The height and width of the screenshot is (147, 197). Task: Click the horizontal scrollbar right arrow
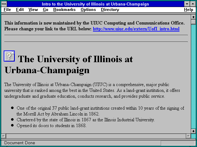point(188,136)
